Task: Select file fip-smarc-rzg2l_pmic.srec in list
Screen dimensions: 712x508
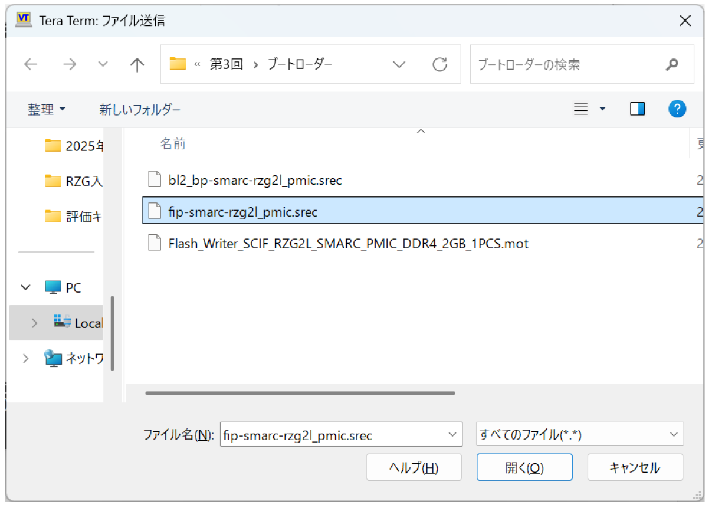Action: [423, 211]
